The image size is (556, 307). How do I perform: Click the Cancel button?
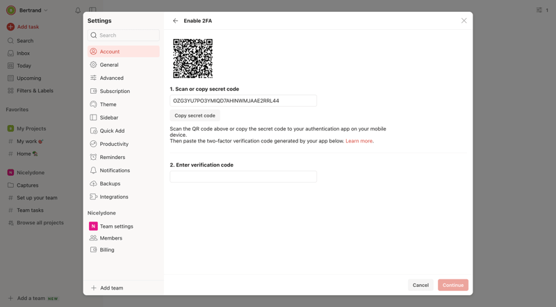(420, 285)
